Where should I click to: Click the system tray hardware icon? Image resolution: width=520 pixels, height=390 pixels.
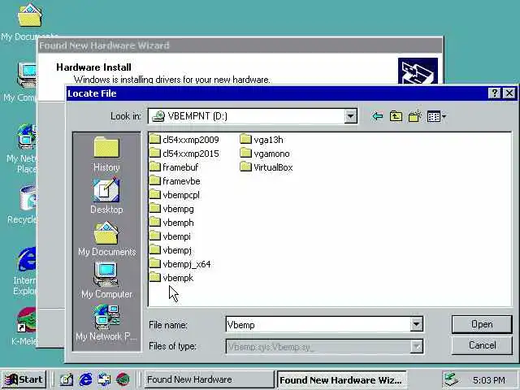coord(452,379)
